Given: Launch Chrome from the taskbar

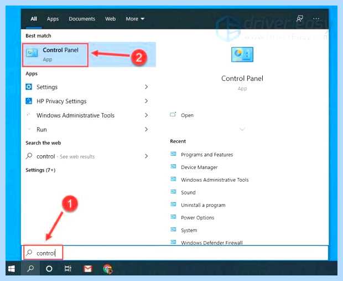Looking at the screenshot, I should [x=107, y=269].
